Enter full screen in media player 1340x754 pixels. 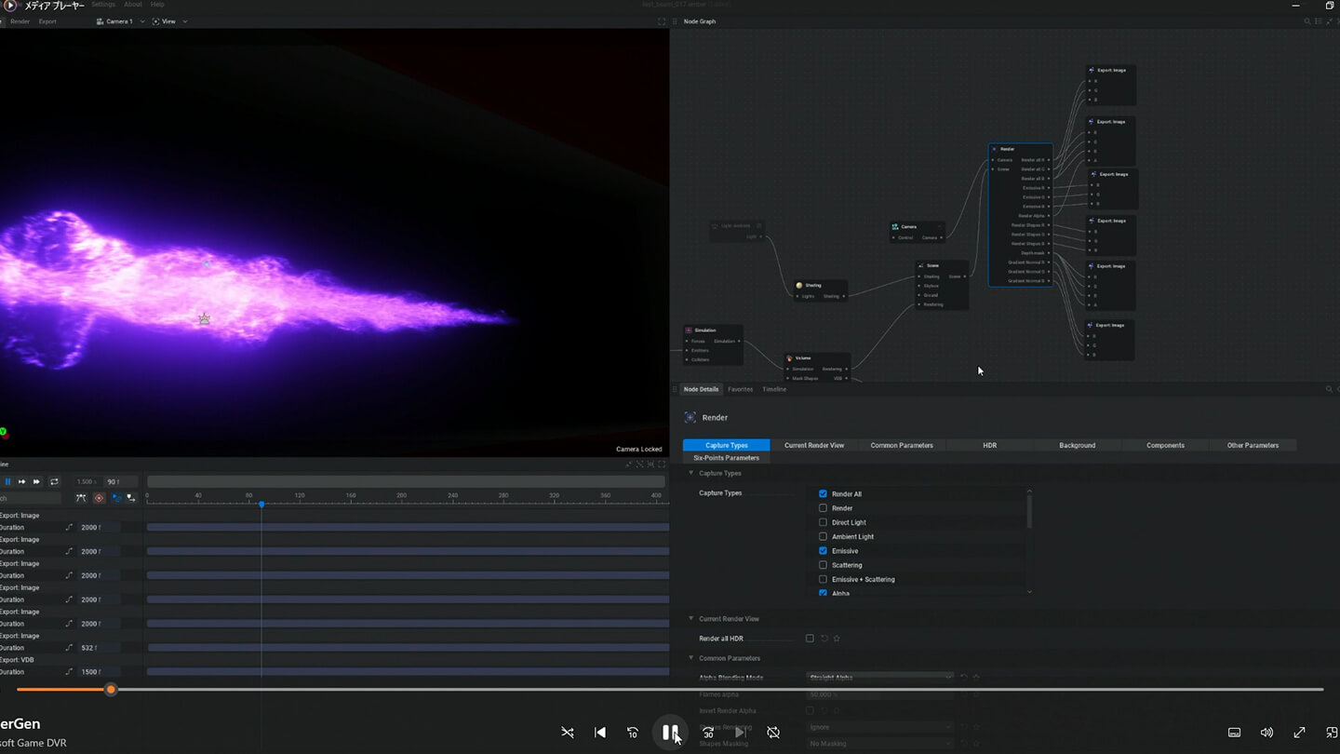coord(1299,733)
